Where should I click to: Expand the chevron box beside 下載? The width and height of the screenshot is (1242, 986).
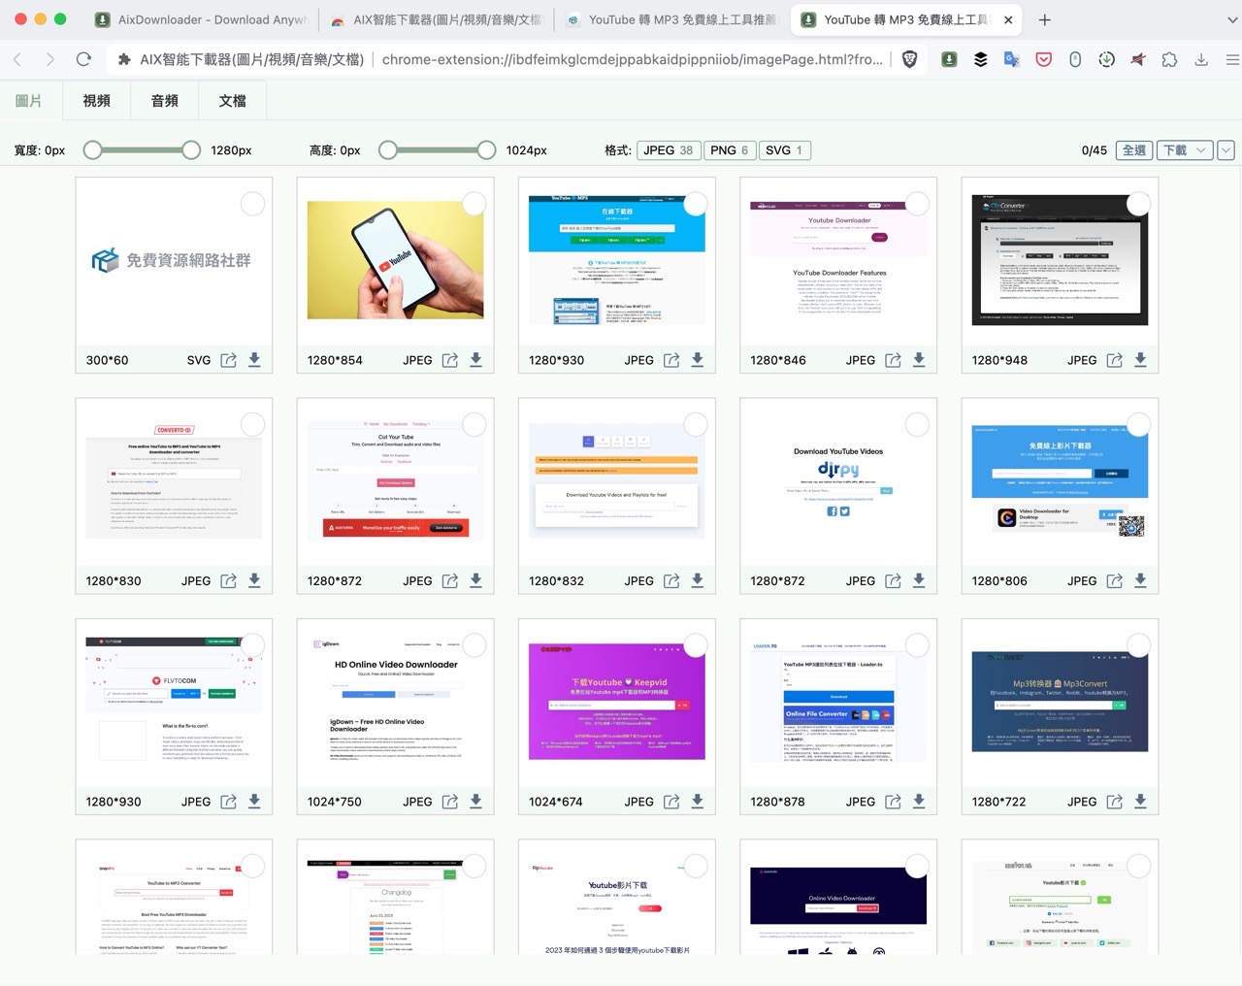point(1226,150)
